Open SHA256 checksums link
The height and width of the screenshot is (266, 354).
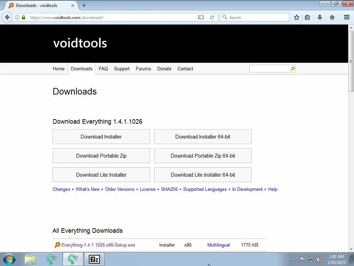tap(169, 189)
